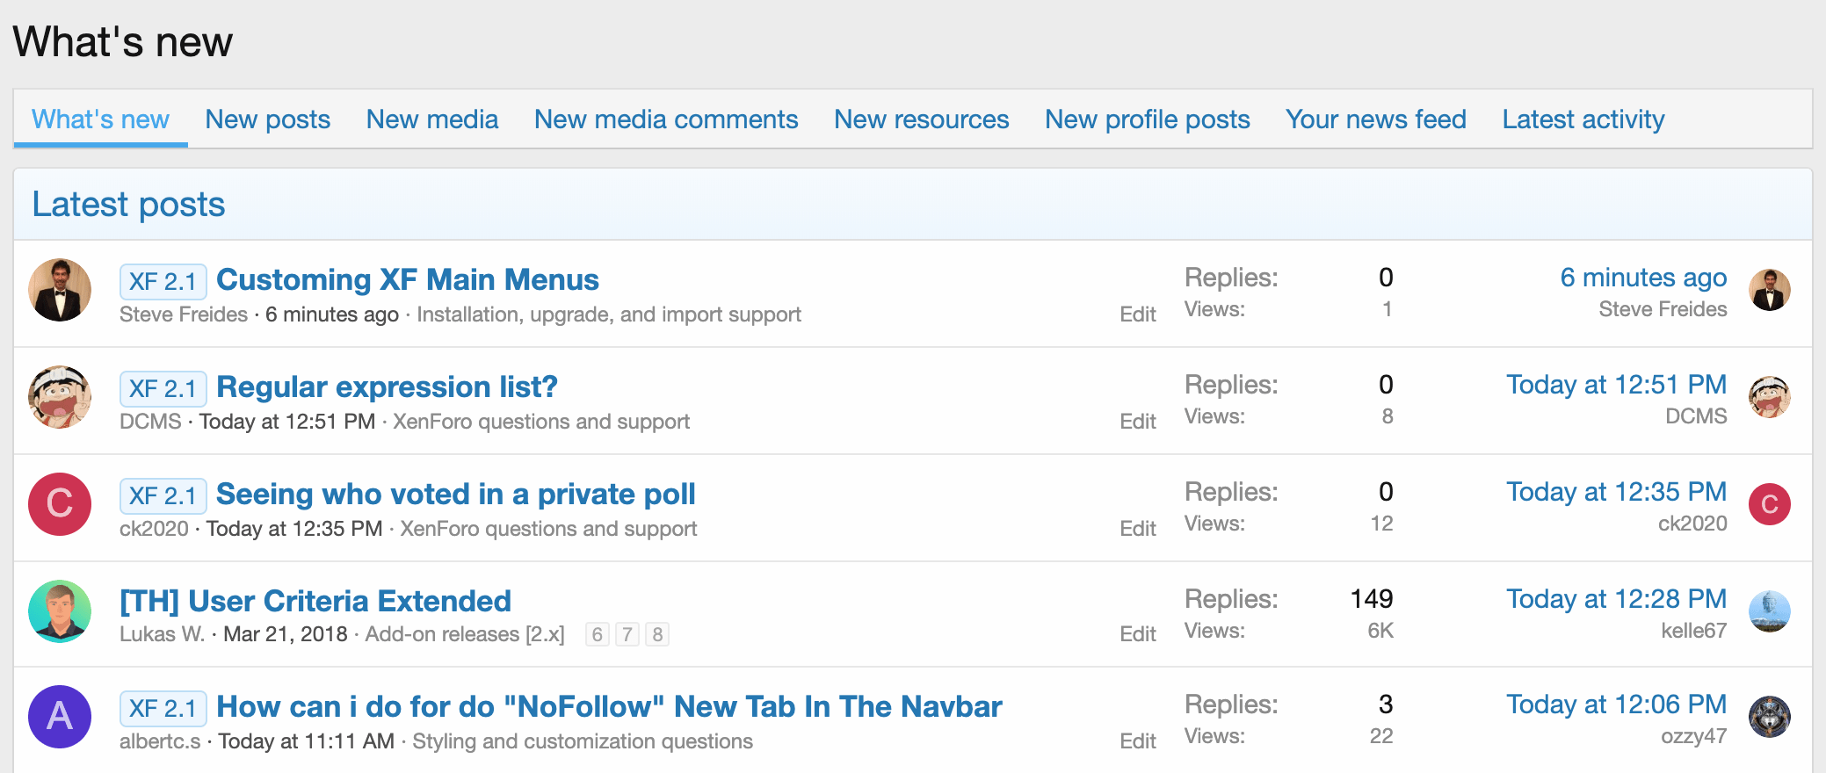Switch to the New posts tab
This screenshot has width=1826, height=773.
point(267,119)
